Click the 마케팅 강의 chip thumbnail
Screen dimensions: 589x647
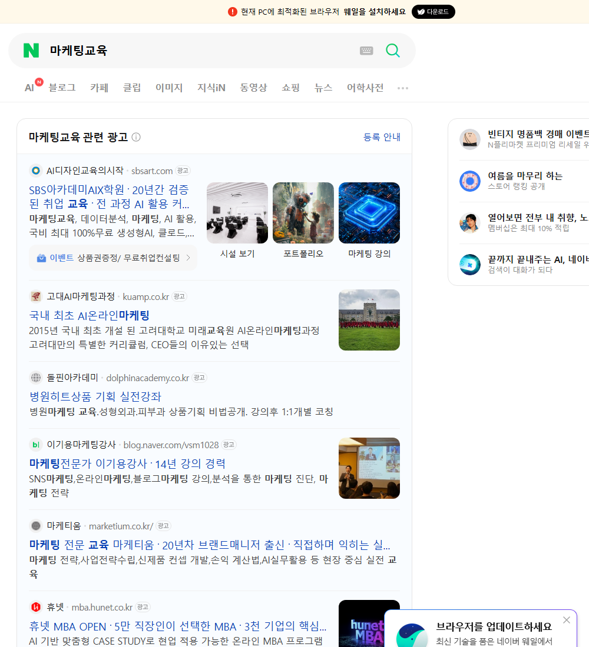click(369, 213)
